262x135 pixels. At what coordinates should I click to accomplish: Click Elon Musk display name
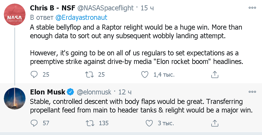click(x=47, y=92)
